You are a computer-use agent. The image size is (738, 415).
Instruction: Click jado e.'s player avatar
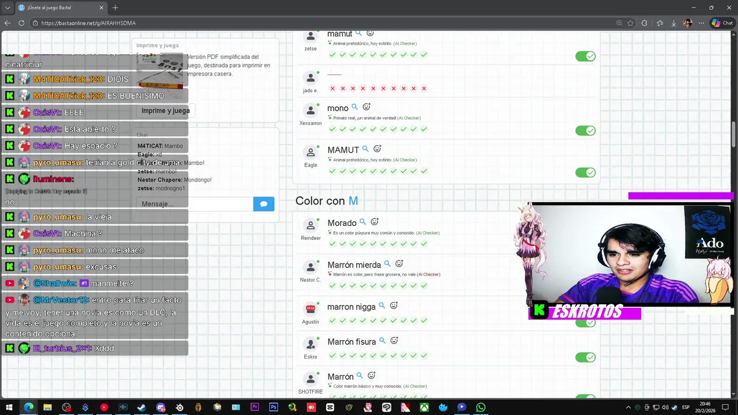[311, 77]
